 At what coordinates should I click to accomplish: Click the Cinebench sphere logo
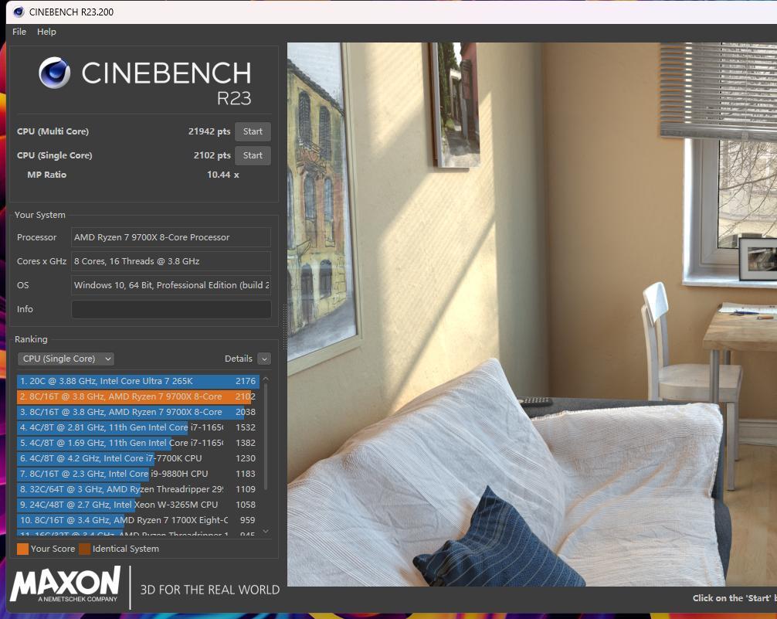pos(55,73)
